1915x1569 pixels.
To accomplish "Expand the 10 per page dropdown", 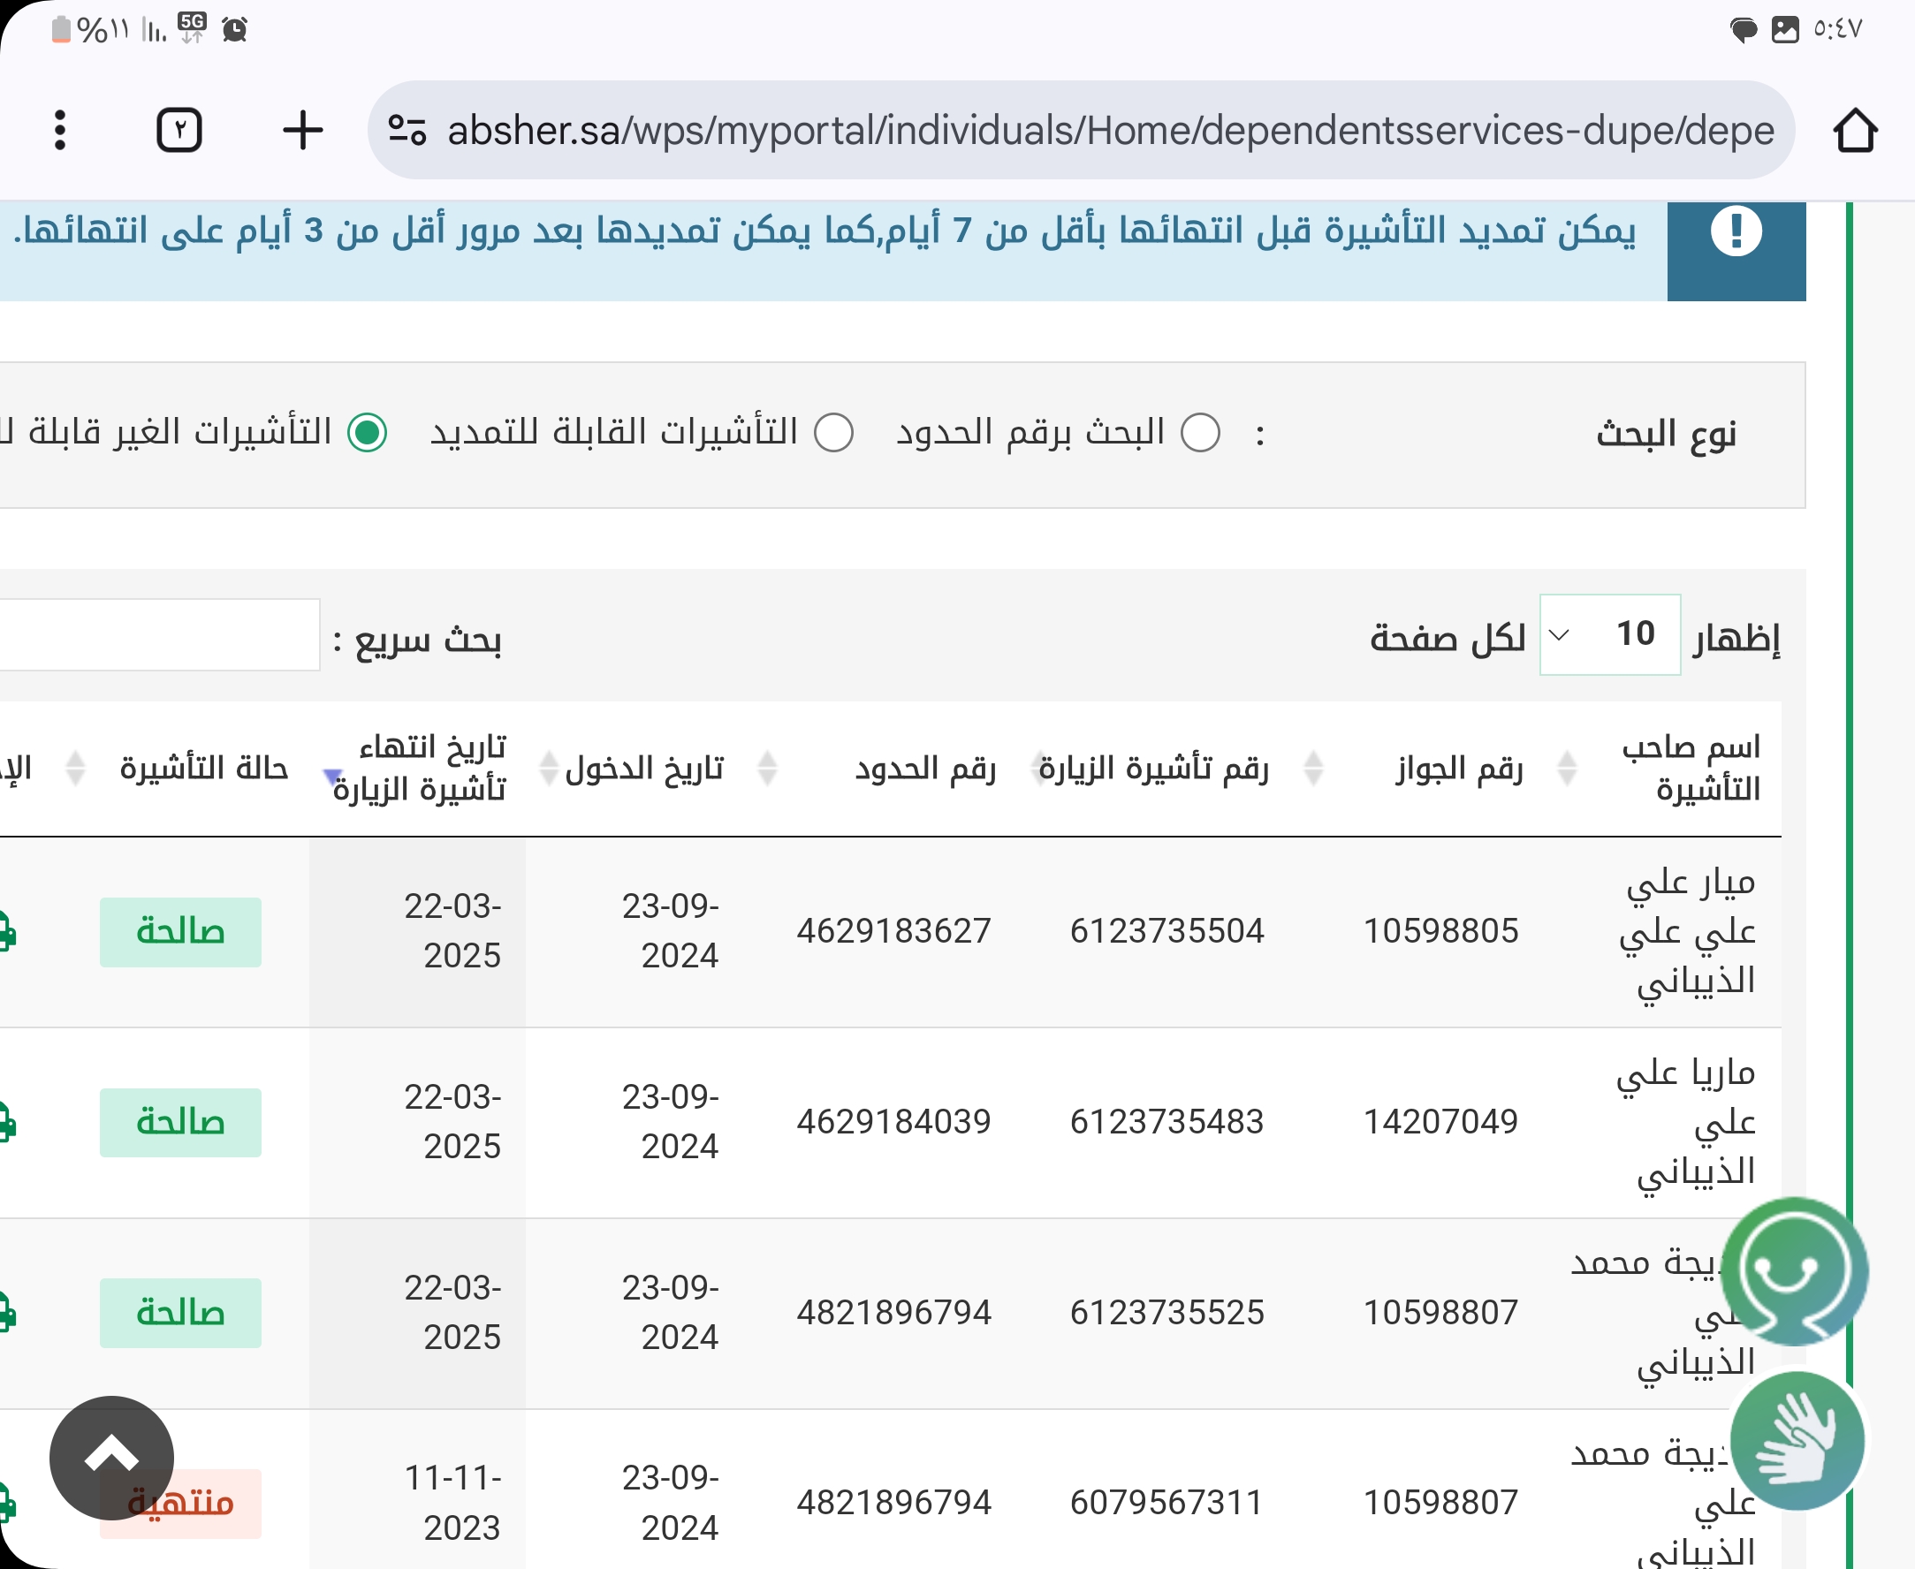I will (1609, 634).
